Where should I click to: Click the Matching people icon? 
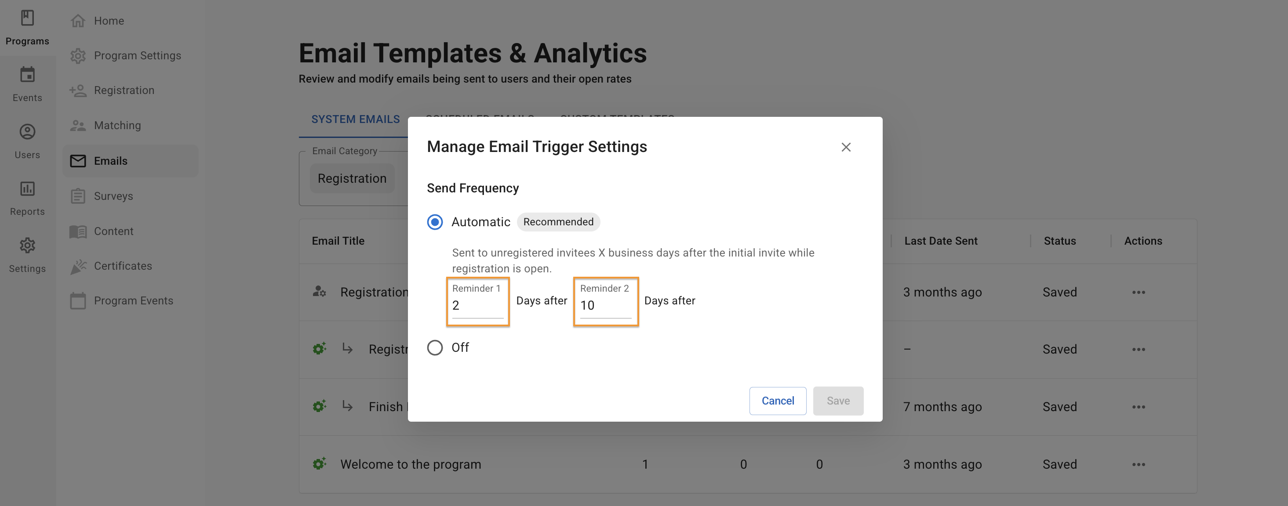click(78, 125)
